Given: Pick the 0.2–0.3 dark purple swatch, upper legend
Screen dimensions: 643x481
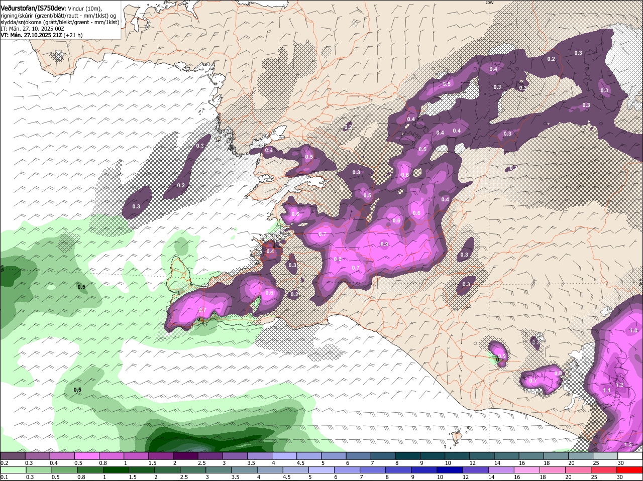Looking at the screenshot, I should (13, 455).
